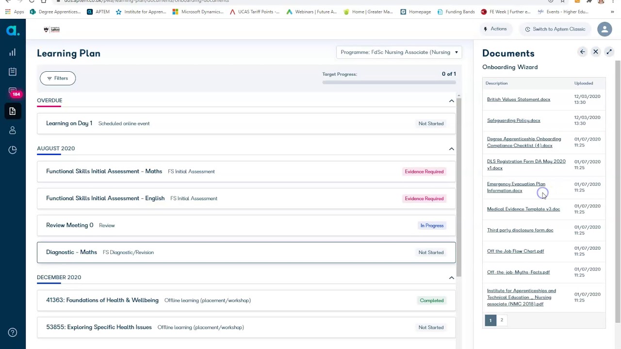
Task: Open Medical Evidence Template v3.doc
Action: [x=523, y=209]
